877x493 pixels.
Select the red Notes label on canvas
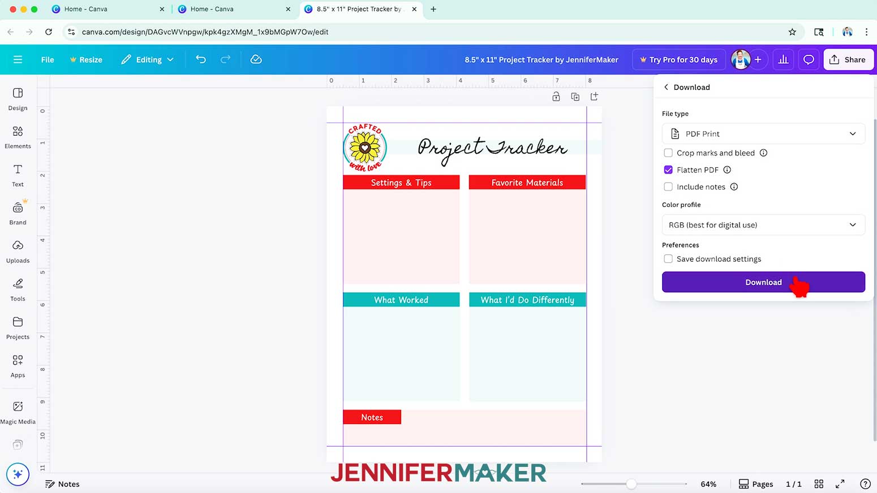[372, 417]
